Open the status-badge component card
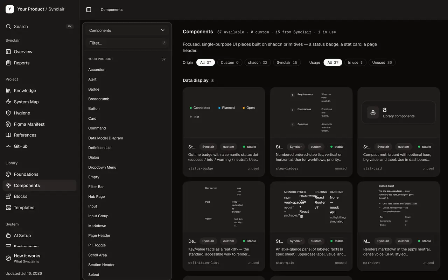The width and height of the screenshot is (448, 280). pyautogui.click(x=224, y=132)
